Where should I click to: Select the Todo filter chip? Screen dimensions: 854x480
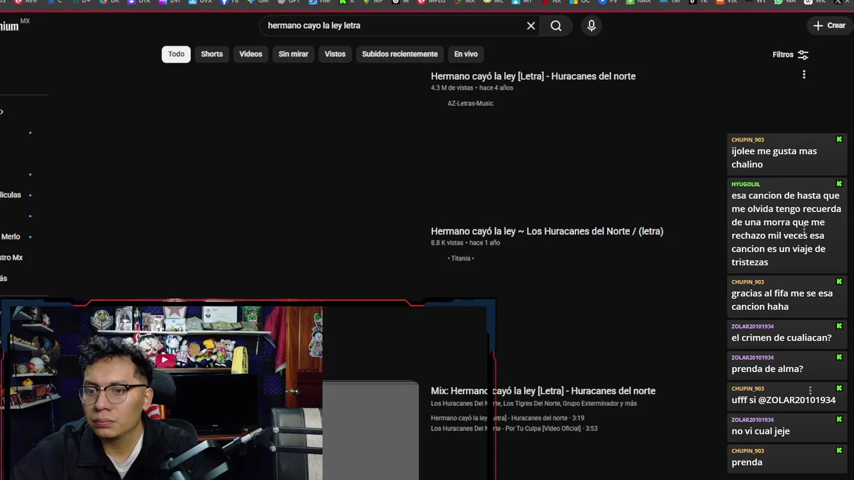click(176, 54)
